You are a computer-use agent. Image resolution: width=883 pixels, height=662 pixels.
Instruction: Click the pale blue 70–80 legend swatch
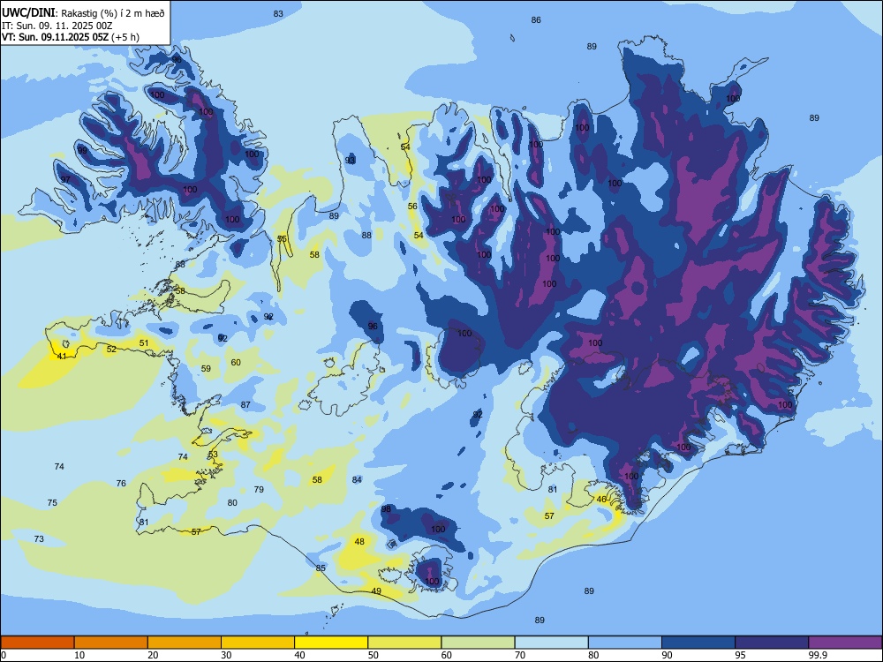pos(552,643)
